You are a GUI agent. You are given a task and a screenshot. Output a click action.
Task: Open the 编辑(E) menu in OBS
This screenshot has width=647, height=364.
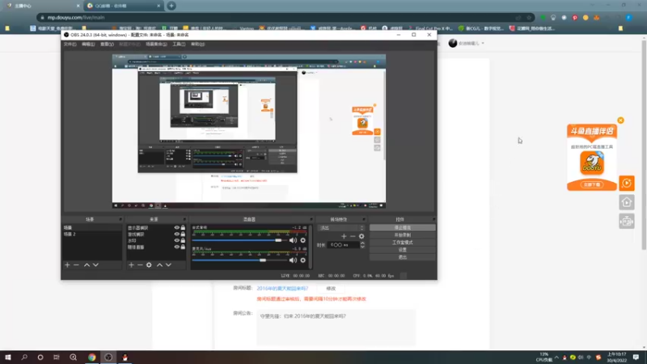[x=88, y=44]
